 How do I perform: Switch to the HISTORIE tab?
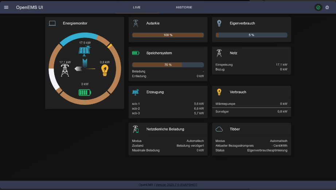tap(184, 7)
